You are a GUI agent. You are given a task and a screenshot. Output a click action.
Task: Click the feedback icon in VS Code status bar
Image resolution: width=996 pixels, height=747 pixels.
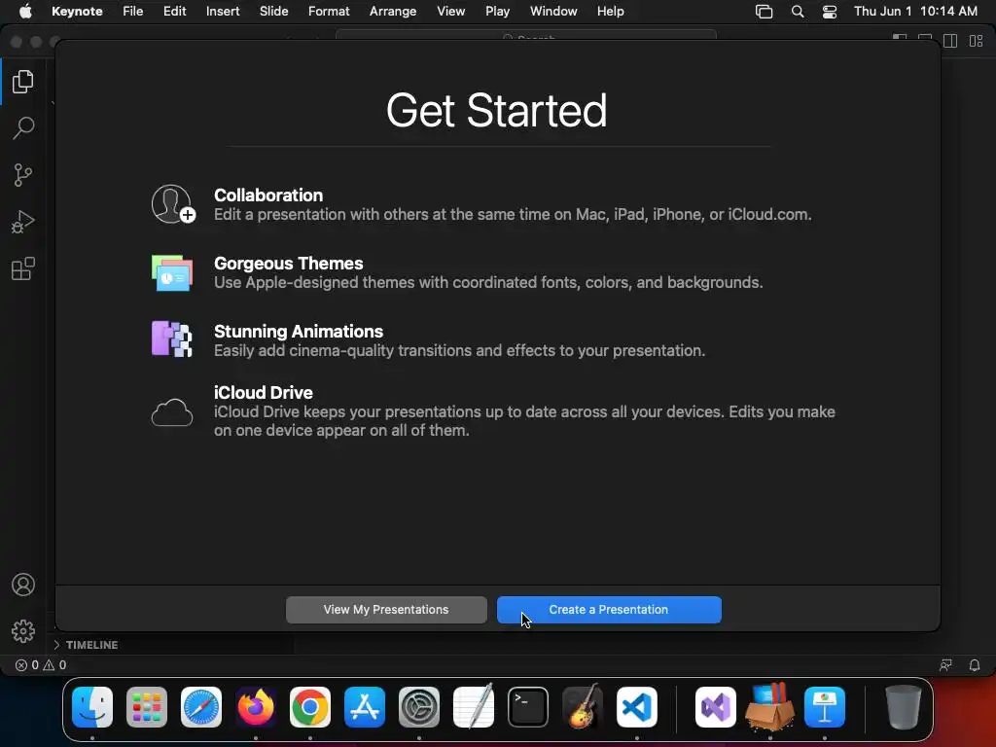pyautogui.click(x=945, y=665)
